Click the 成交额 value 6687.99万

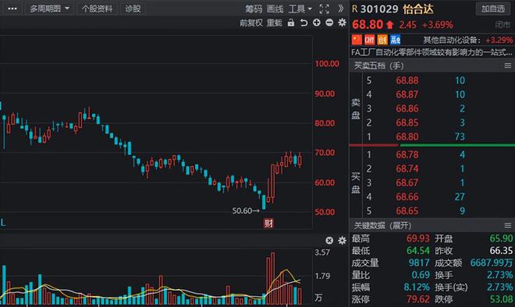(492, 263)
